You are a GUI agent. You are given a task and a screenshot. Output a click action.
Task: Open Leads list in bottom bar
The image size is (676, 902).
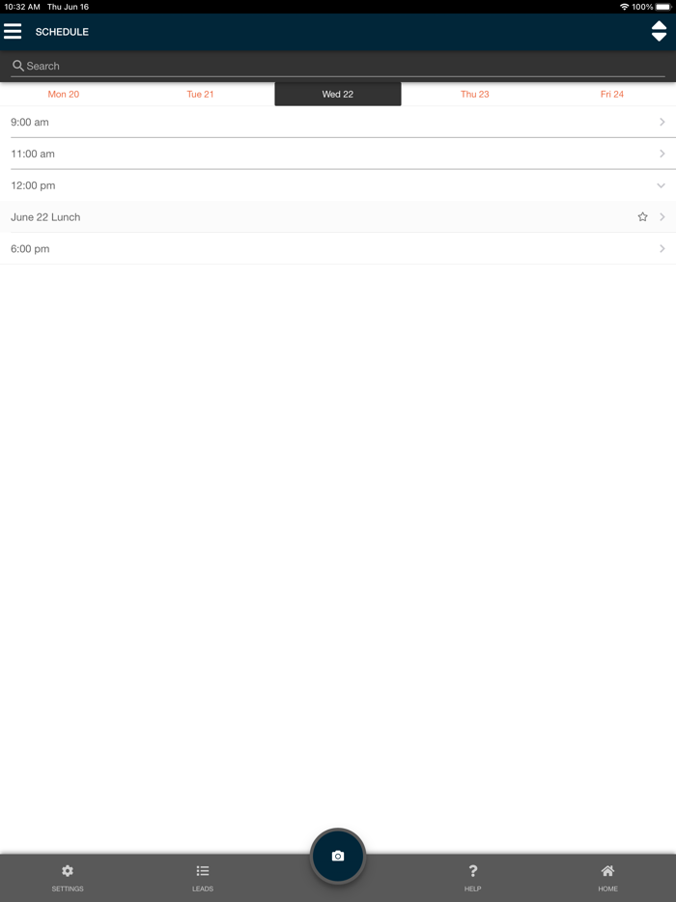203,877
